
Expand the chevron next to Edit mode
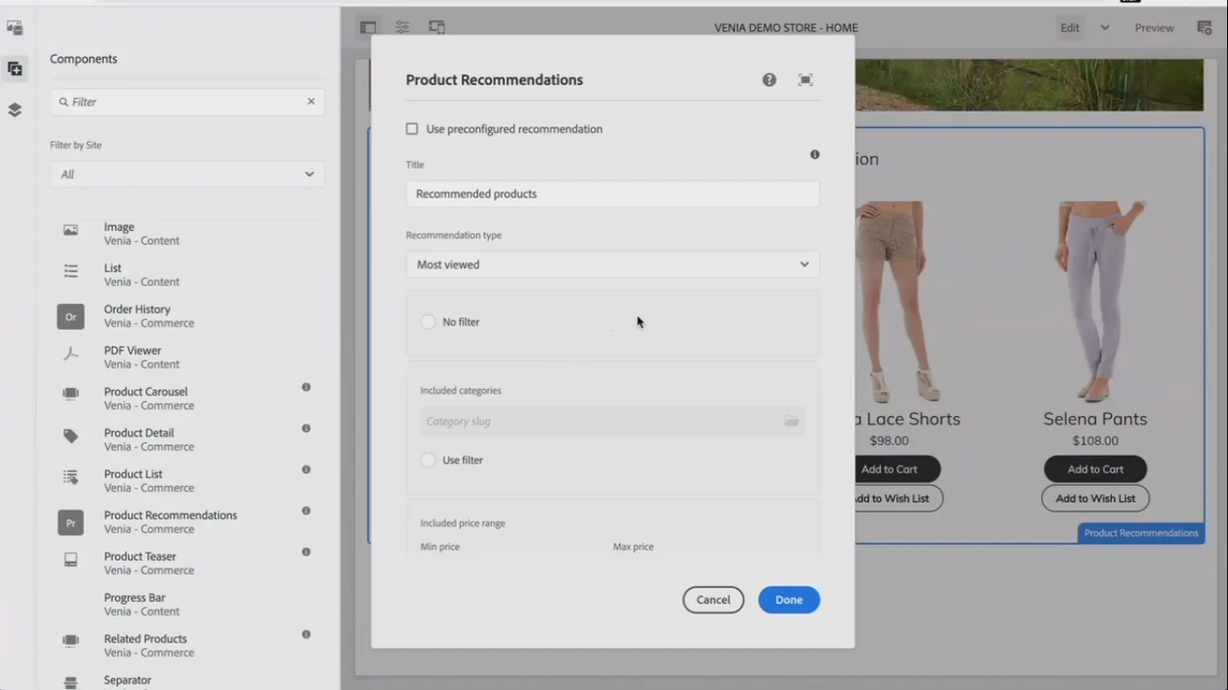[x=1105, y=28]
